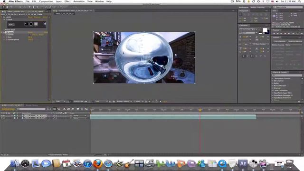Click the Search Help field
Image resolution: width=304 pixels, height=171 pixels.
287,7
